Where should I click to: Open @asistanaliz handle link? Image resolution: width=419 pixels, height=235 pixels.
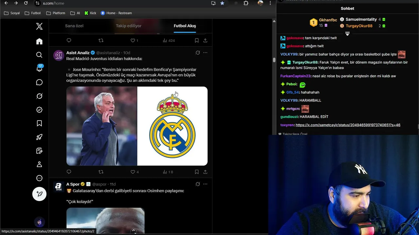(x=109, y=53)
